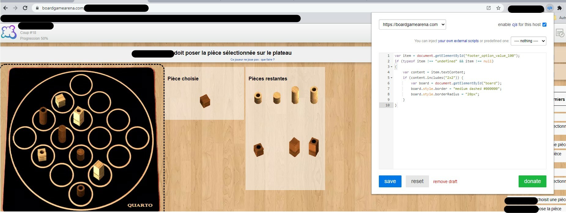Click Ce joueur ne joue pas link

coord(252,60)
